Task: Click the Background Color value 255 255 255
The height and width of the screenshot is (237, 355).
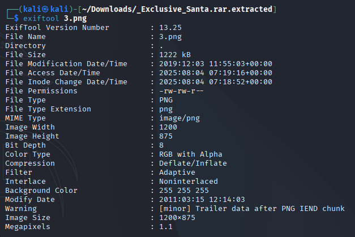Action: coord(184,191)
